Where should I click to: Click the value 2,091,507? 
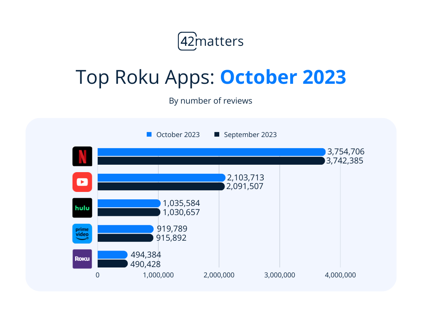click(x=245, y=186)
